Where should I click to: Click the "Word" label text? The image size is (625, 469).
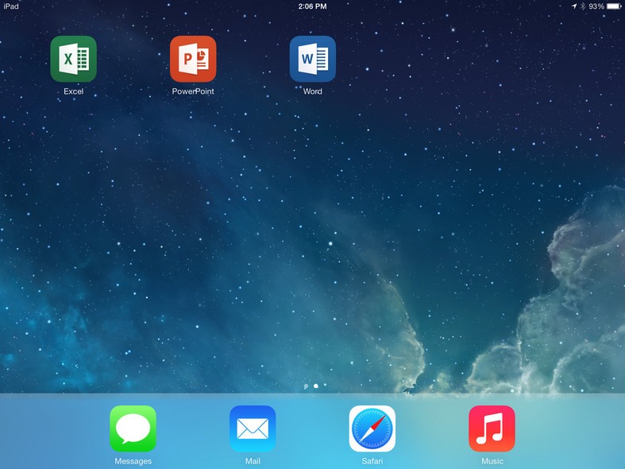312,91
